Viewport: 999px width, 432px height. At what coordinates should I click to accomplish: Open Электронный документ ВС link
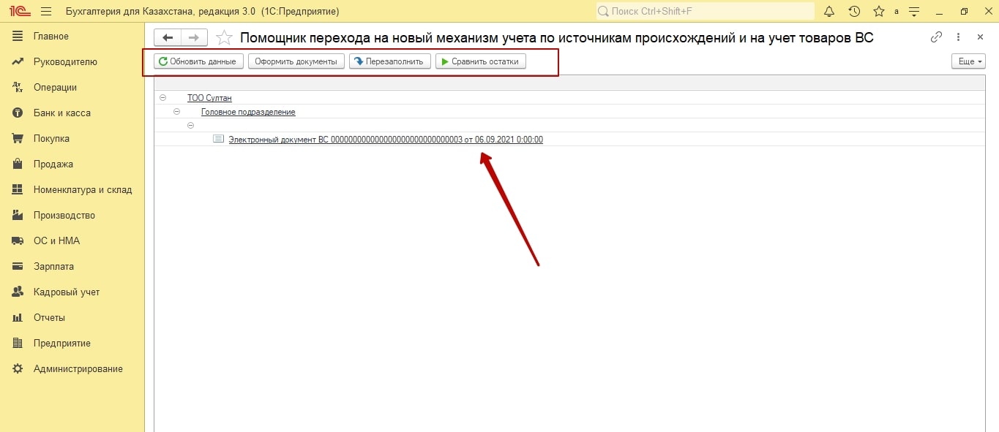[385, 140]
